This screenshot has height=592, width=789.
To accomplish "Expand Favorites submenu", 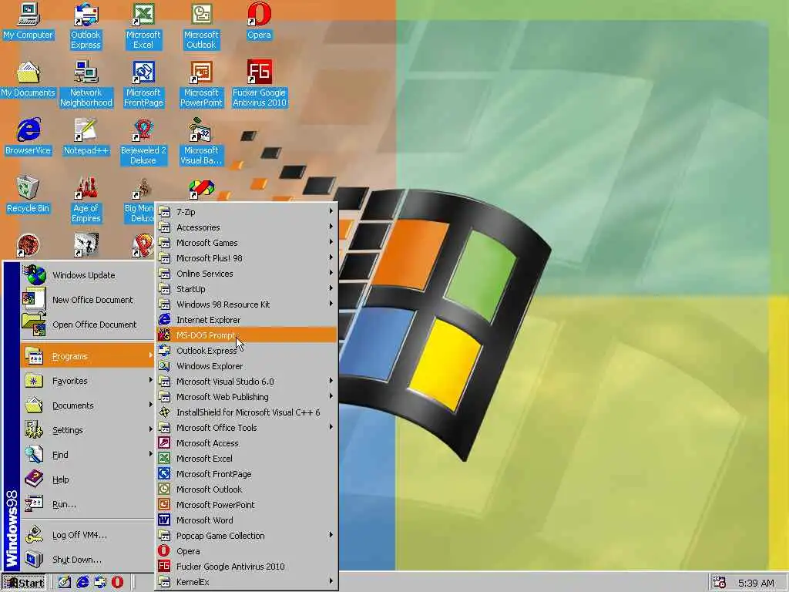I will click(x=88, y=381).
